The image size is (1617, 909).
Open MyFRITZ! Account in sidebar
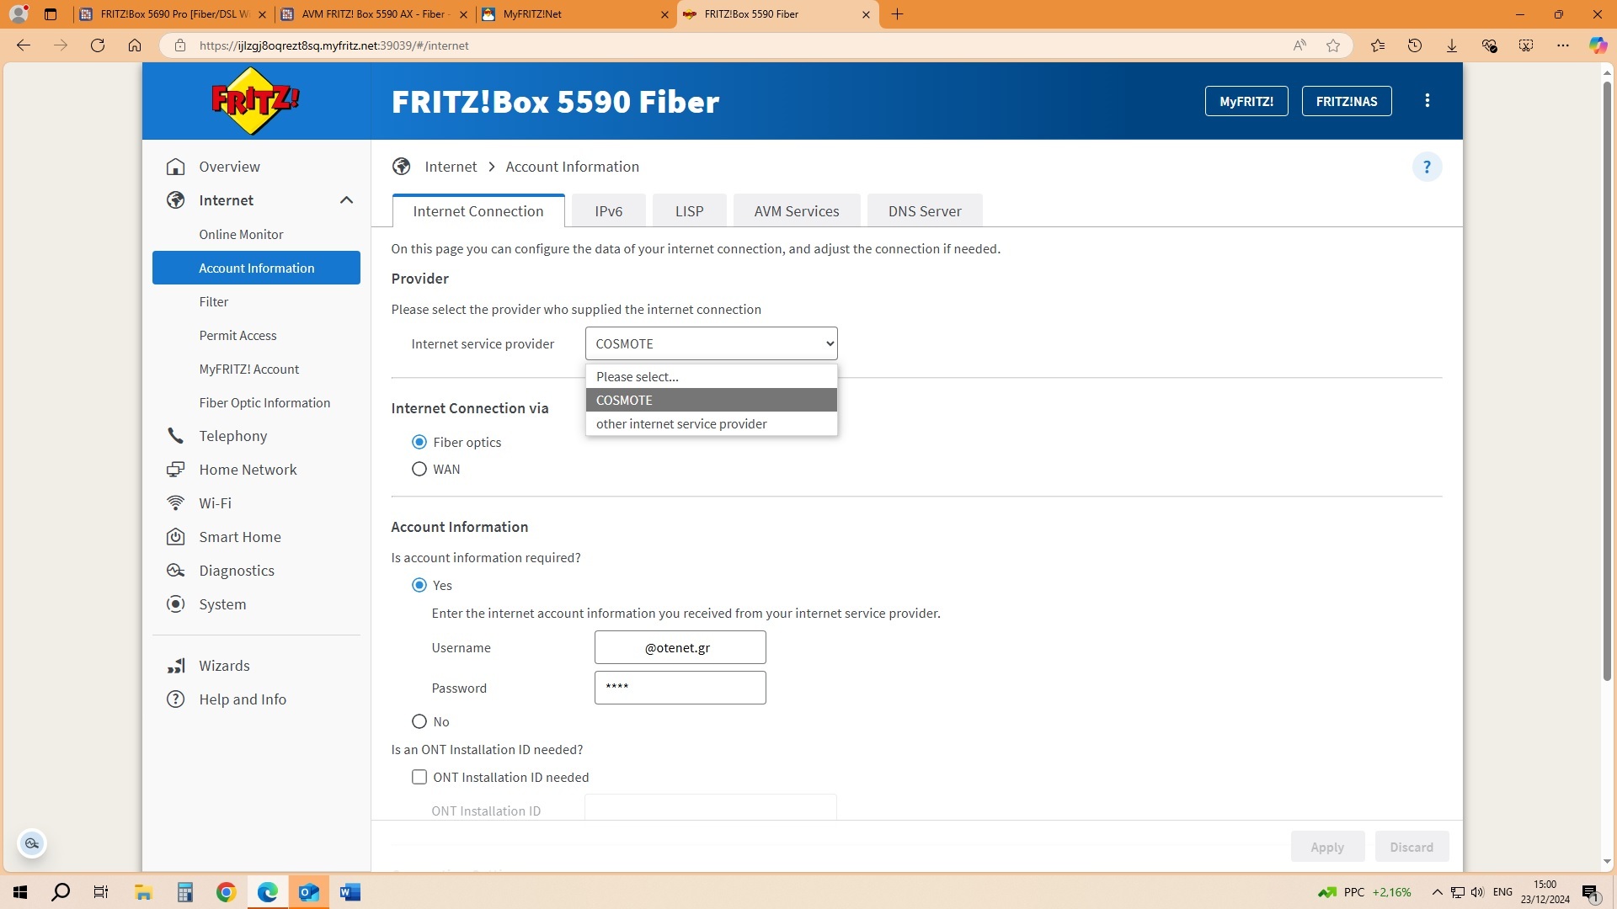click(256, 369)
